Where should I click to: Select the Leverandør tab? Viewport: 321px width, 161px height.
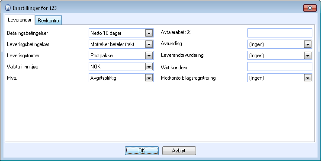19,20
